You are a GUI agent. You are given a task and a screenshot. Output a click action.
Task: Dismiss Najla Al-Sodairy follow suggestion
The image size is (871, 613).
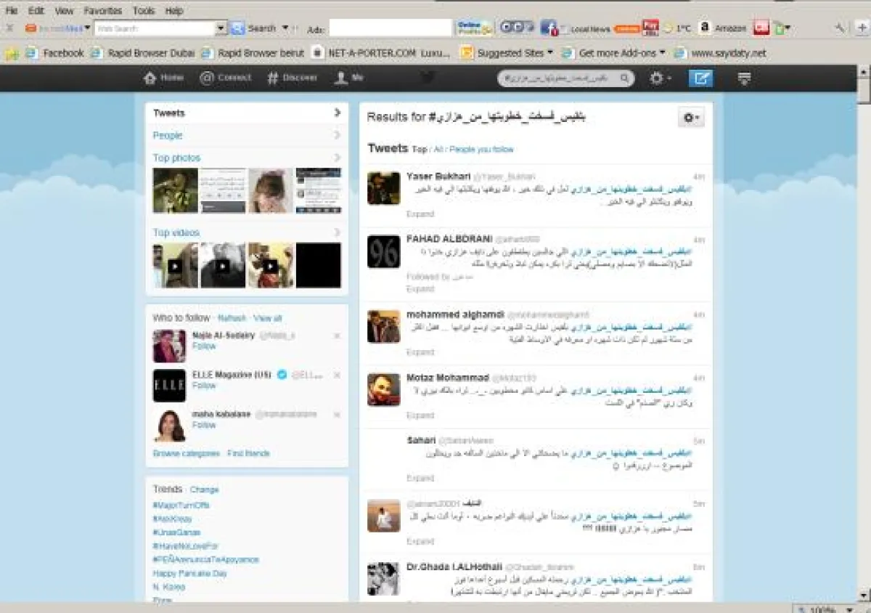pos(337,336)
